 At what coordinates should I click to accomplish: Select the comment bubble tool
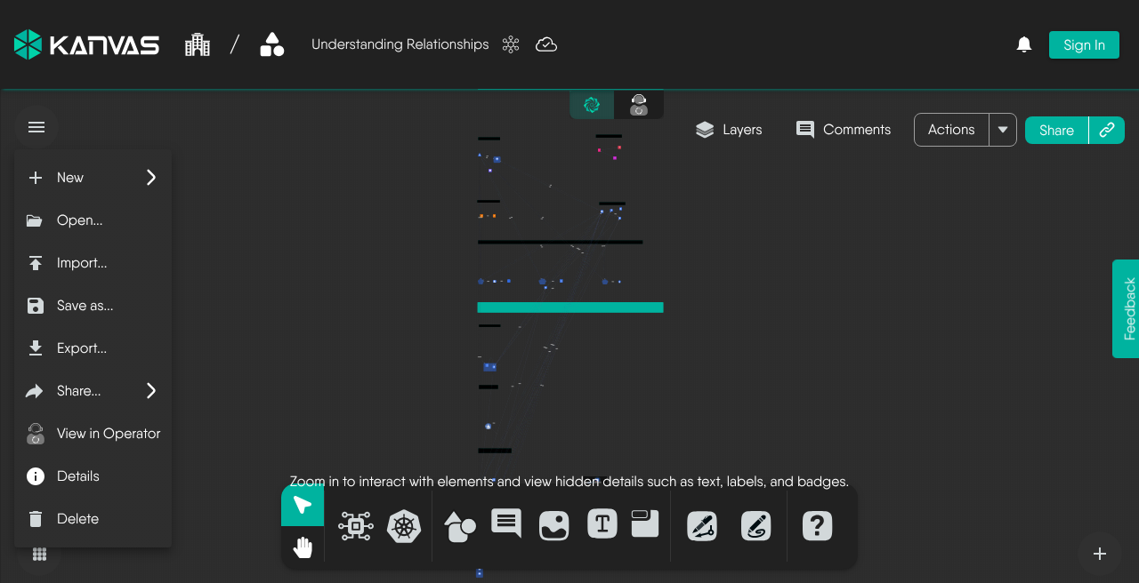pos(506,523)
